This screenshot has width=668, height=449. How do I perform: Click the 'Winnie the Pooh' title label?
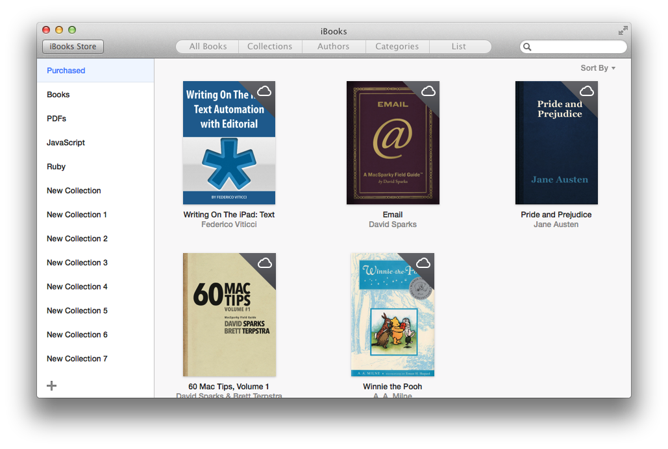click(x=393, y=386)
